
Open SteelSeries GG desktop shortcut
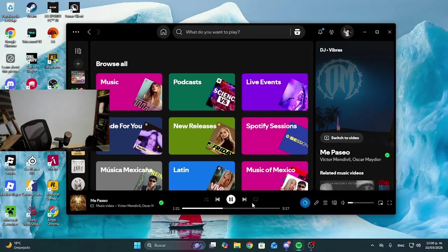[x=31, y=165]
